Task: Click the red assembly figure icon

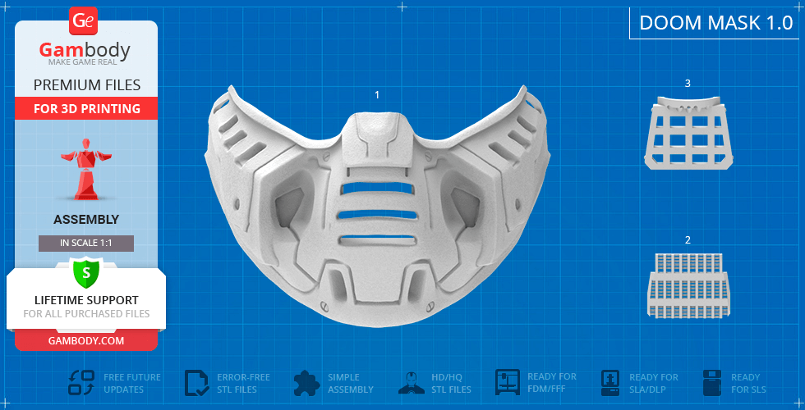Action: point(86,175)
